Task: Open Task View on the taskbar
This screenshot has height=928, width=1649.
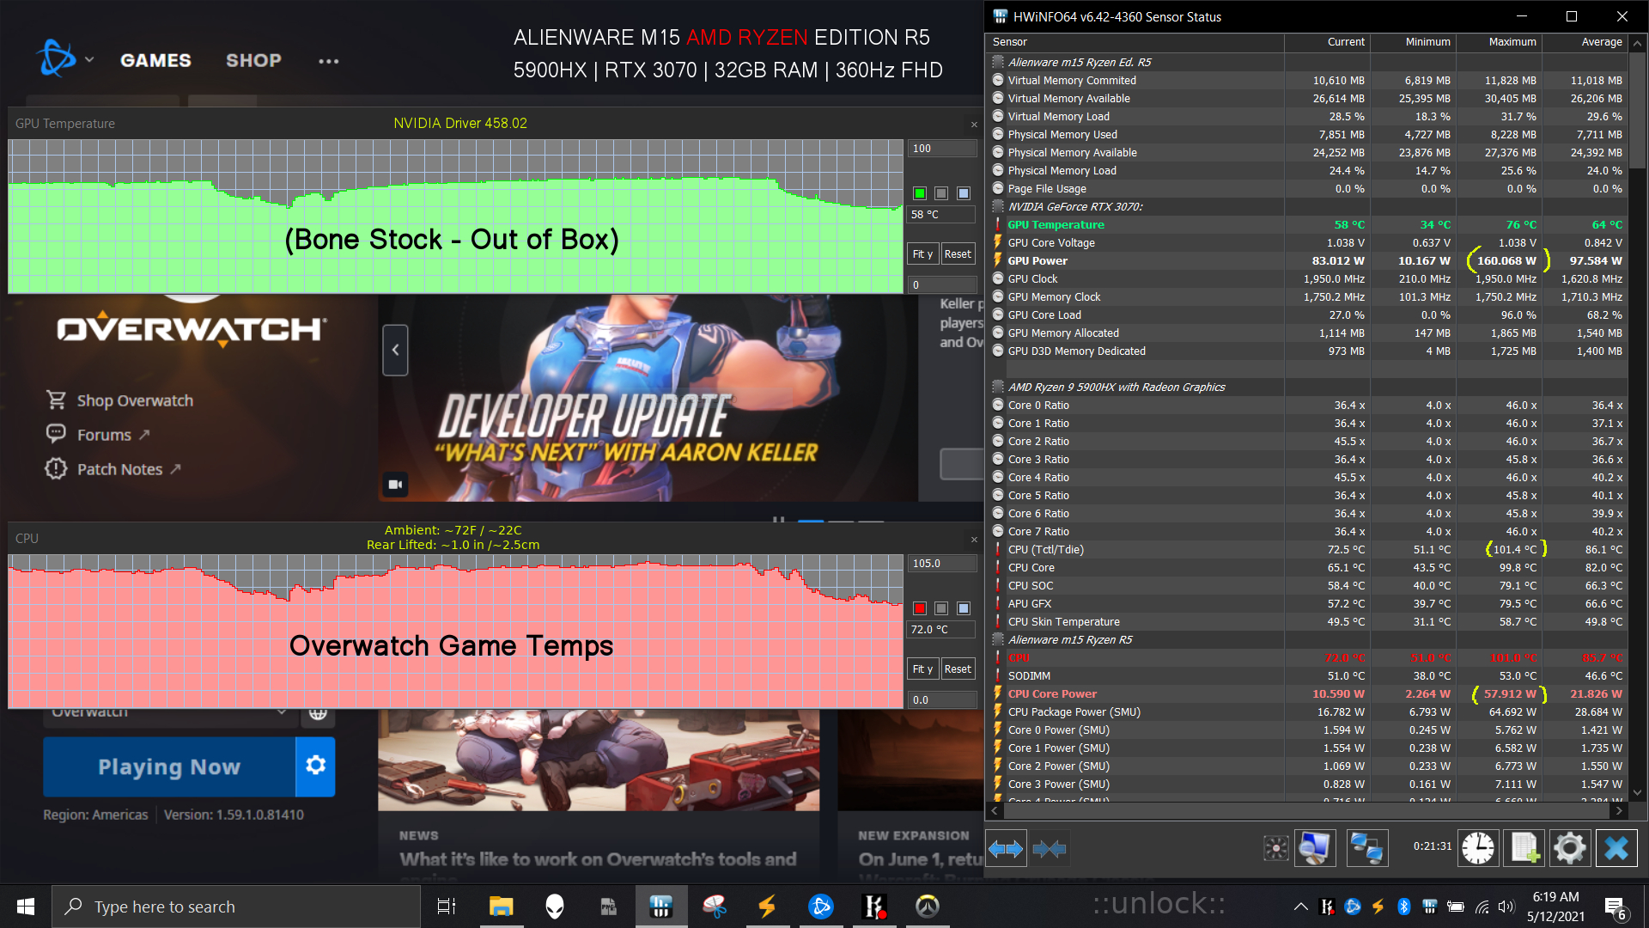Action: click(x=447, y=907)
